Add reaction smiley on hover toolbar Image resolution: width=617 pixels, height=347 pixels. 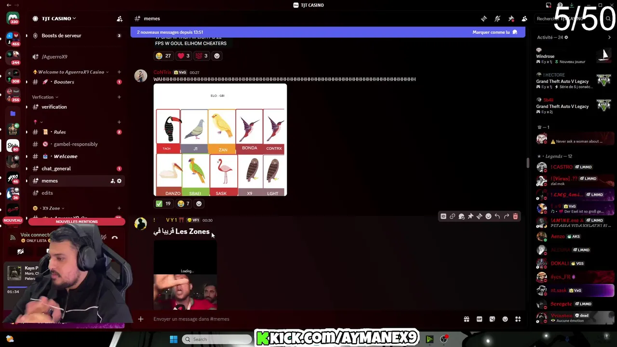tap(488, 217)
